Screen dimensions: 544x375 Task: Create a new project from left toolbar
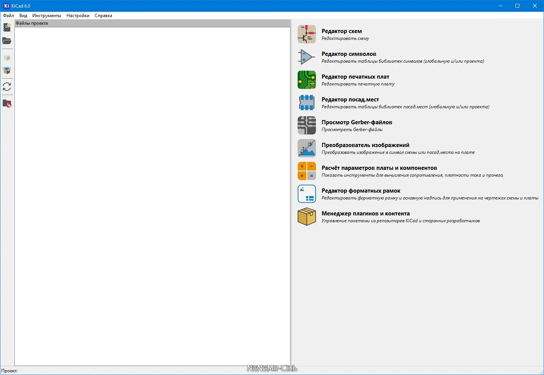click(7, 27)
